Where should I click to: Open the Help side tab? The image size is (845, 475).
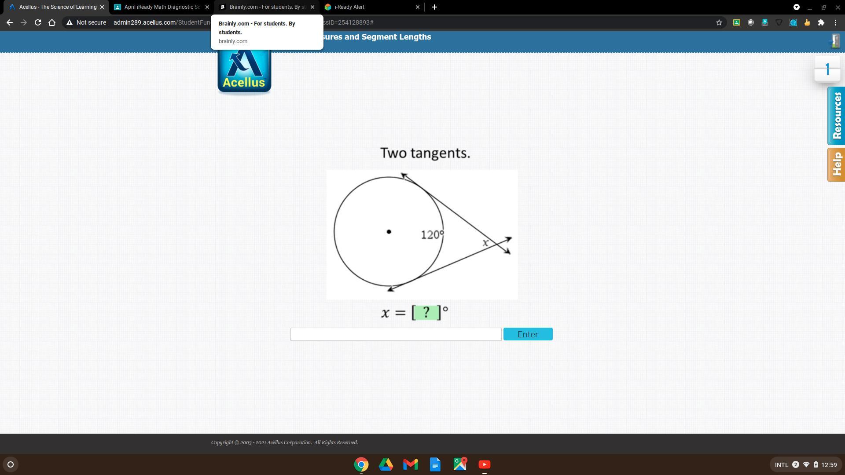(x=836, y=164)
